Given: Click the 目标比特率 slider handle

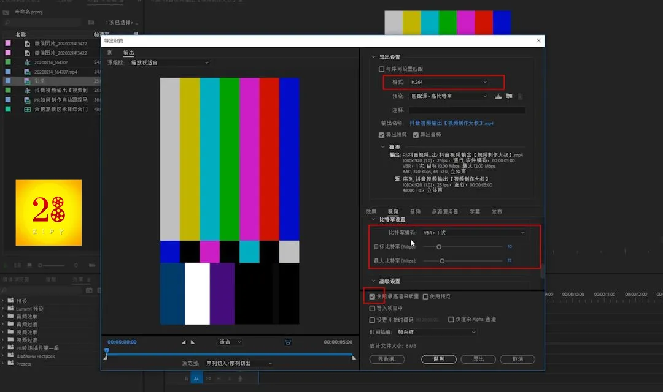Looking at the screenshot, I should point(440,246).
